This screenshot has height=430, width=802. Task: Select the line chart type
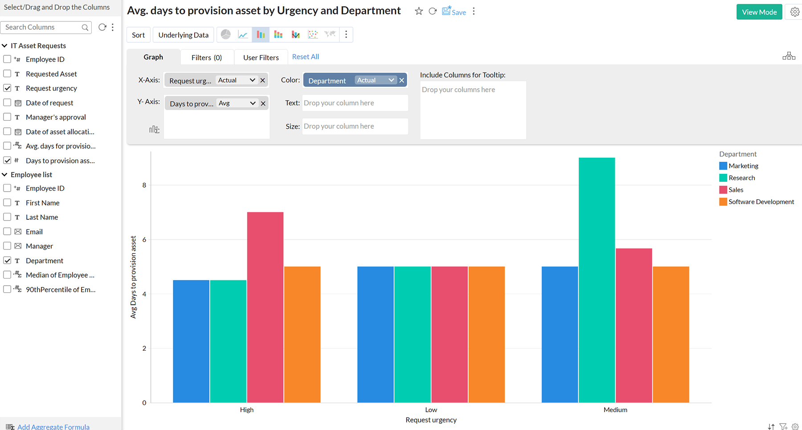point(243,34)
